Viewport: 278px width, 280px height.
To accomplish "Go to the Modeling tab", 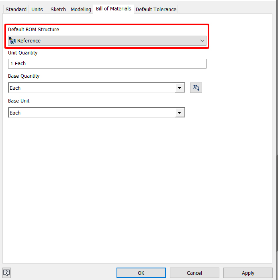I will (x=81, y=9).
